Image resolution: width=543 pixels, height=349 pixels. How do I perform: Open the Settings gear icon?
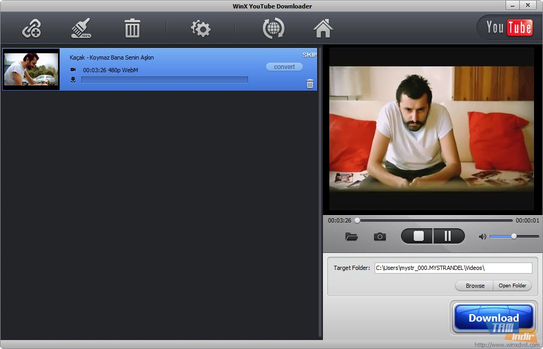click(x=201, y=28)
